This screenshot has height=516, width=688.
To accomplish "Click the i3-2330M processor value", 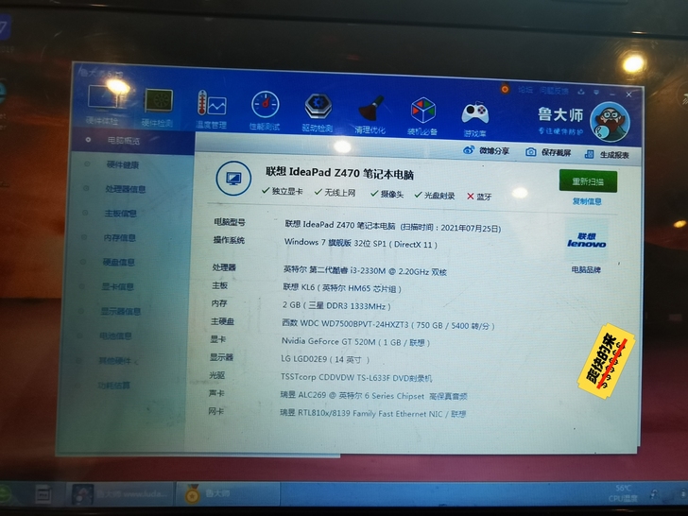I will [365, 270].
